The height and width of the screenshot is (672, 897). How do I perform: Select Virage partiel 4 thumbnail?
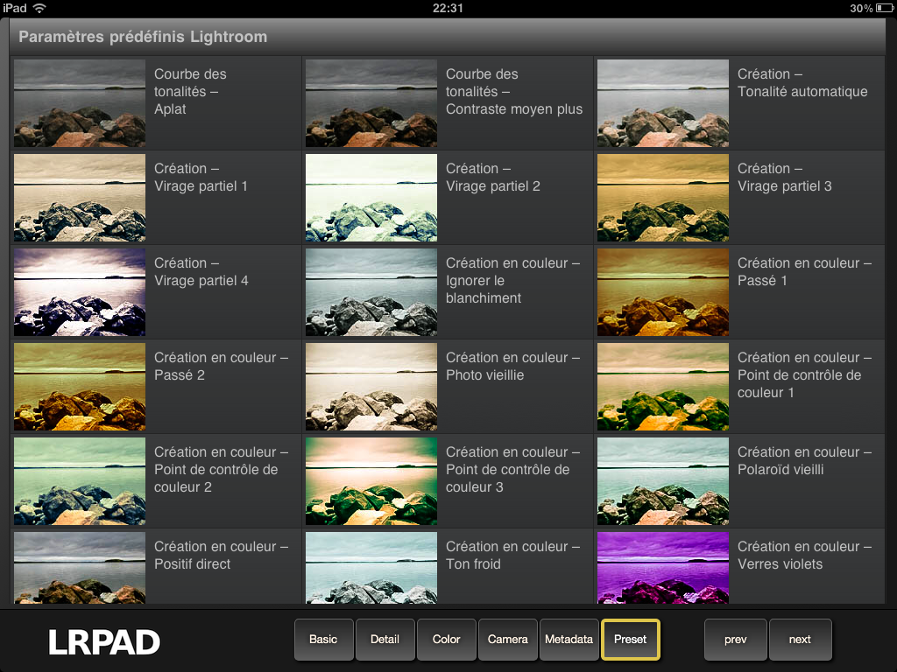click(x=80, y=292)
